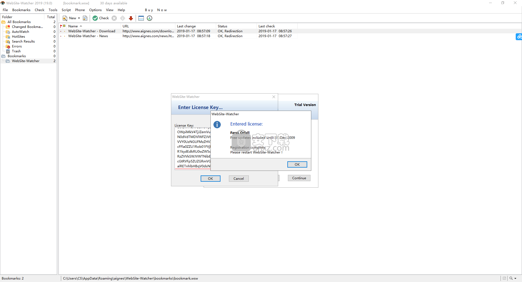522x282 pixels.
Task: Click the aignes.com news URL cell
Action: click(148, 36)
